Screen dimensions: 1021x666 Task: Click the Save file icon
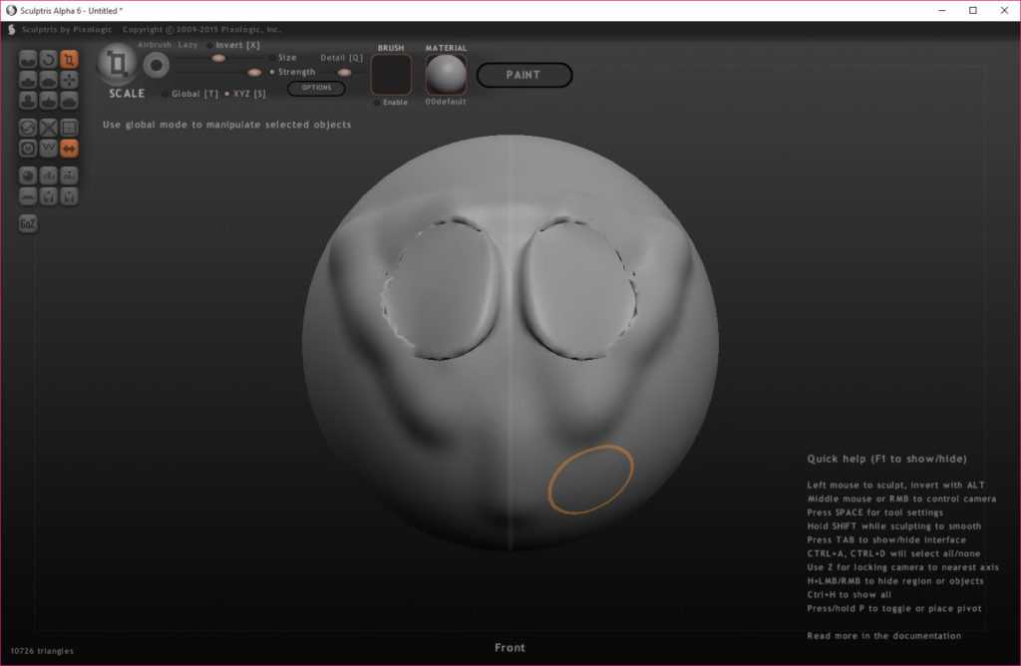69,196
